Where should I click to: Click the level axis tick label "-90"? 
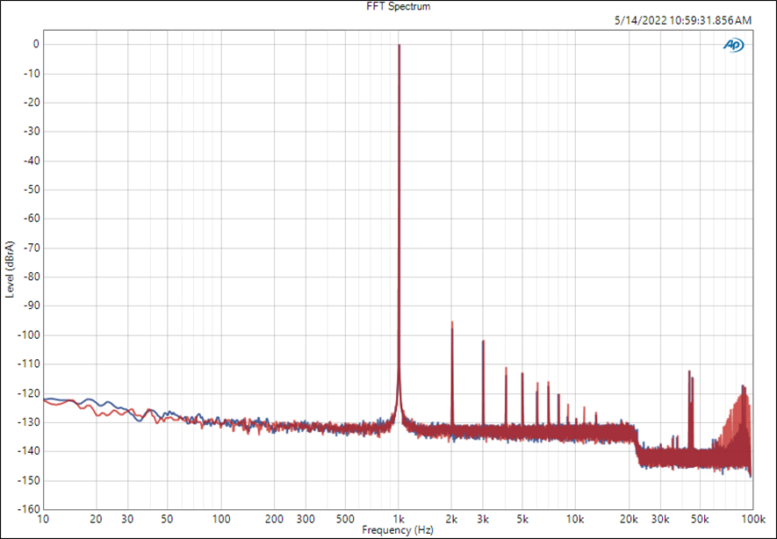32,305
